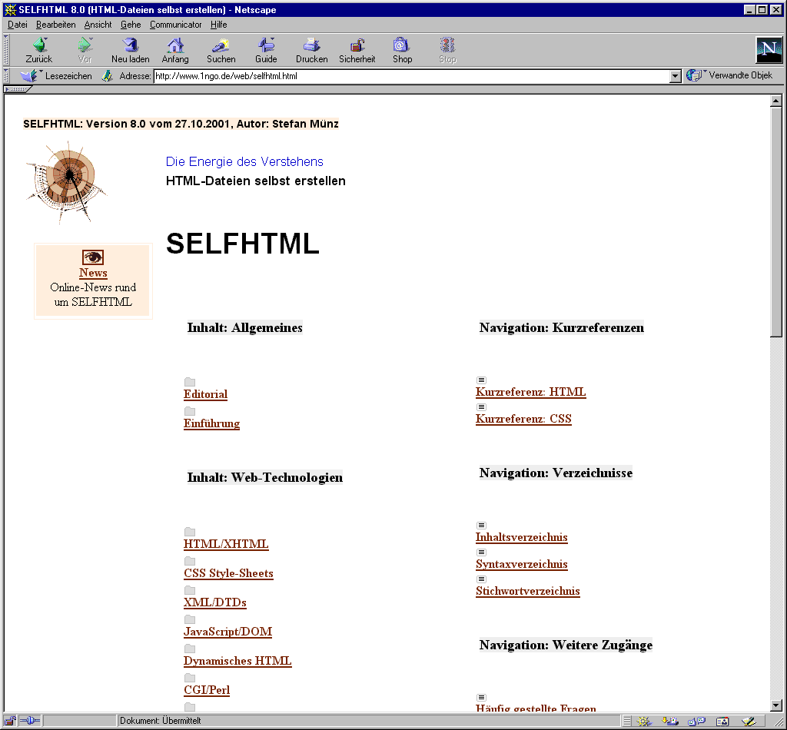Follow the Kurzreferenz: HTML link
This screenshot has height=730, width=787.
(x=530, y=393)
